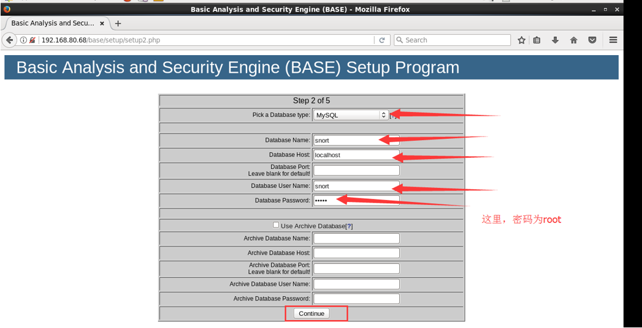This screenshot has height=328, width=642.
Task: Focus the Archive Database User Name field
Action: (x=356, y=284)
